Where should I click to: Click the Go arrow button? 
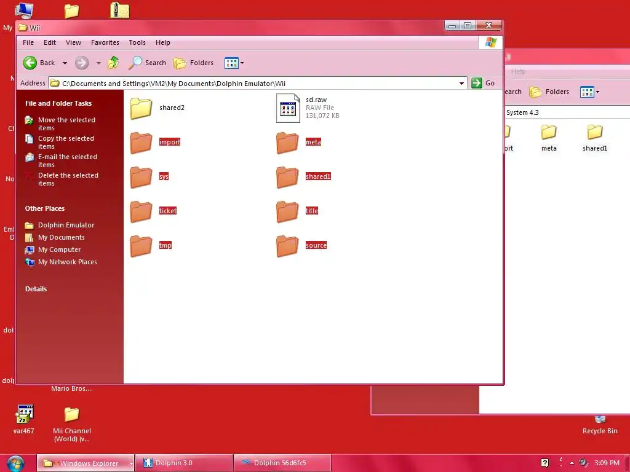click(x=477, y=83)
